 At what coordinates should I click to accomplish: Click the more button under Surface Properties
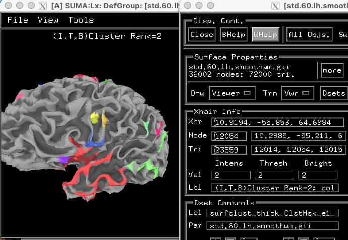332,70
